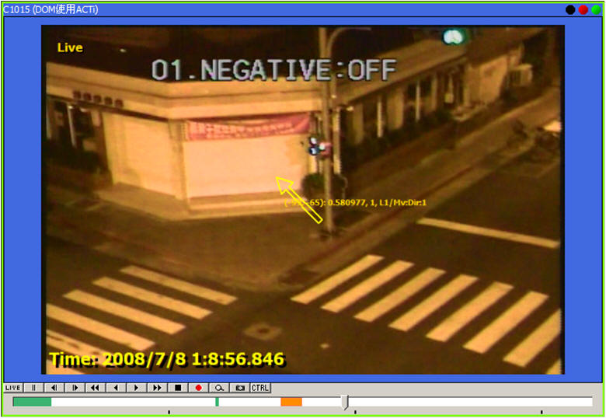Take a snapshot with the camera icon
The height and width of the screenshot is (419, 606).
point(240,387)
